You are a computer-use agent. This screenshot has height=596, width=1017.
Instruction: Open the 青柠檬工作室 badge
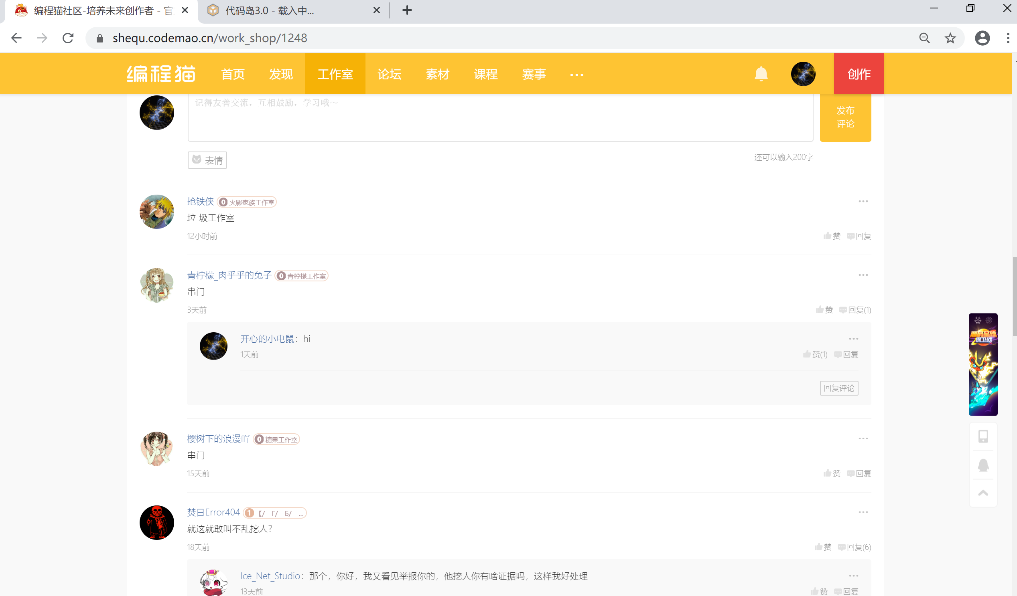(x=301, y=276)
